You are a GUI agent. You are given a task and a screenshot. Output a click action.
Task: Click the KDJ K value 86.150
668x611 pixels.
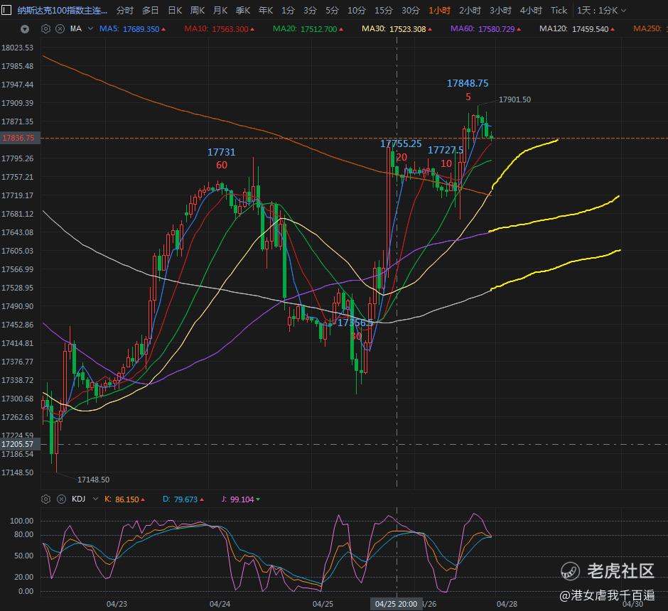[x=127, y=499]
